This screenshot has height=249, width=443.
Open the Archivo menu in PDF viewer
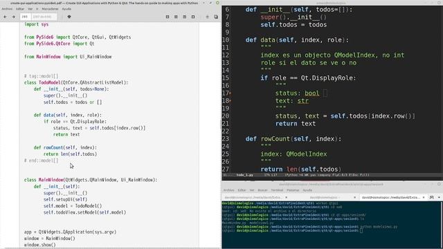(7, 9)
